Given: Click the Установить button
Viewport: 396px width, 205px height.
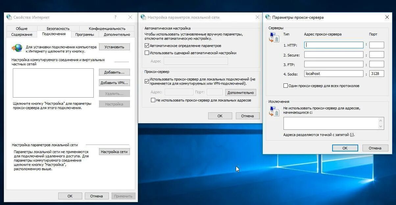Looking at the screenshot, I should pyautogui.click(x=114, y=47).
